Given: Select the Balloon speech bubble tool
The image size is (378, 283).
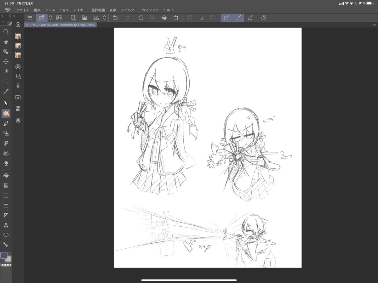Looking at the screenshot, I should (6, 235).
